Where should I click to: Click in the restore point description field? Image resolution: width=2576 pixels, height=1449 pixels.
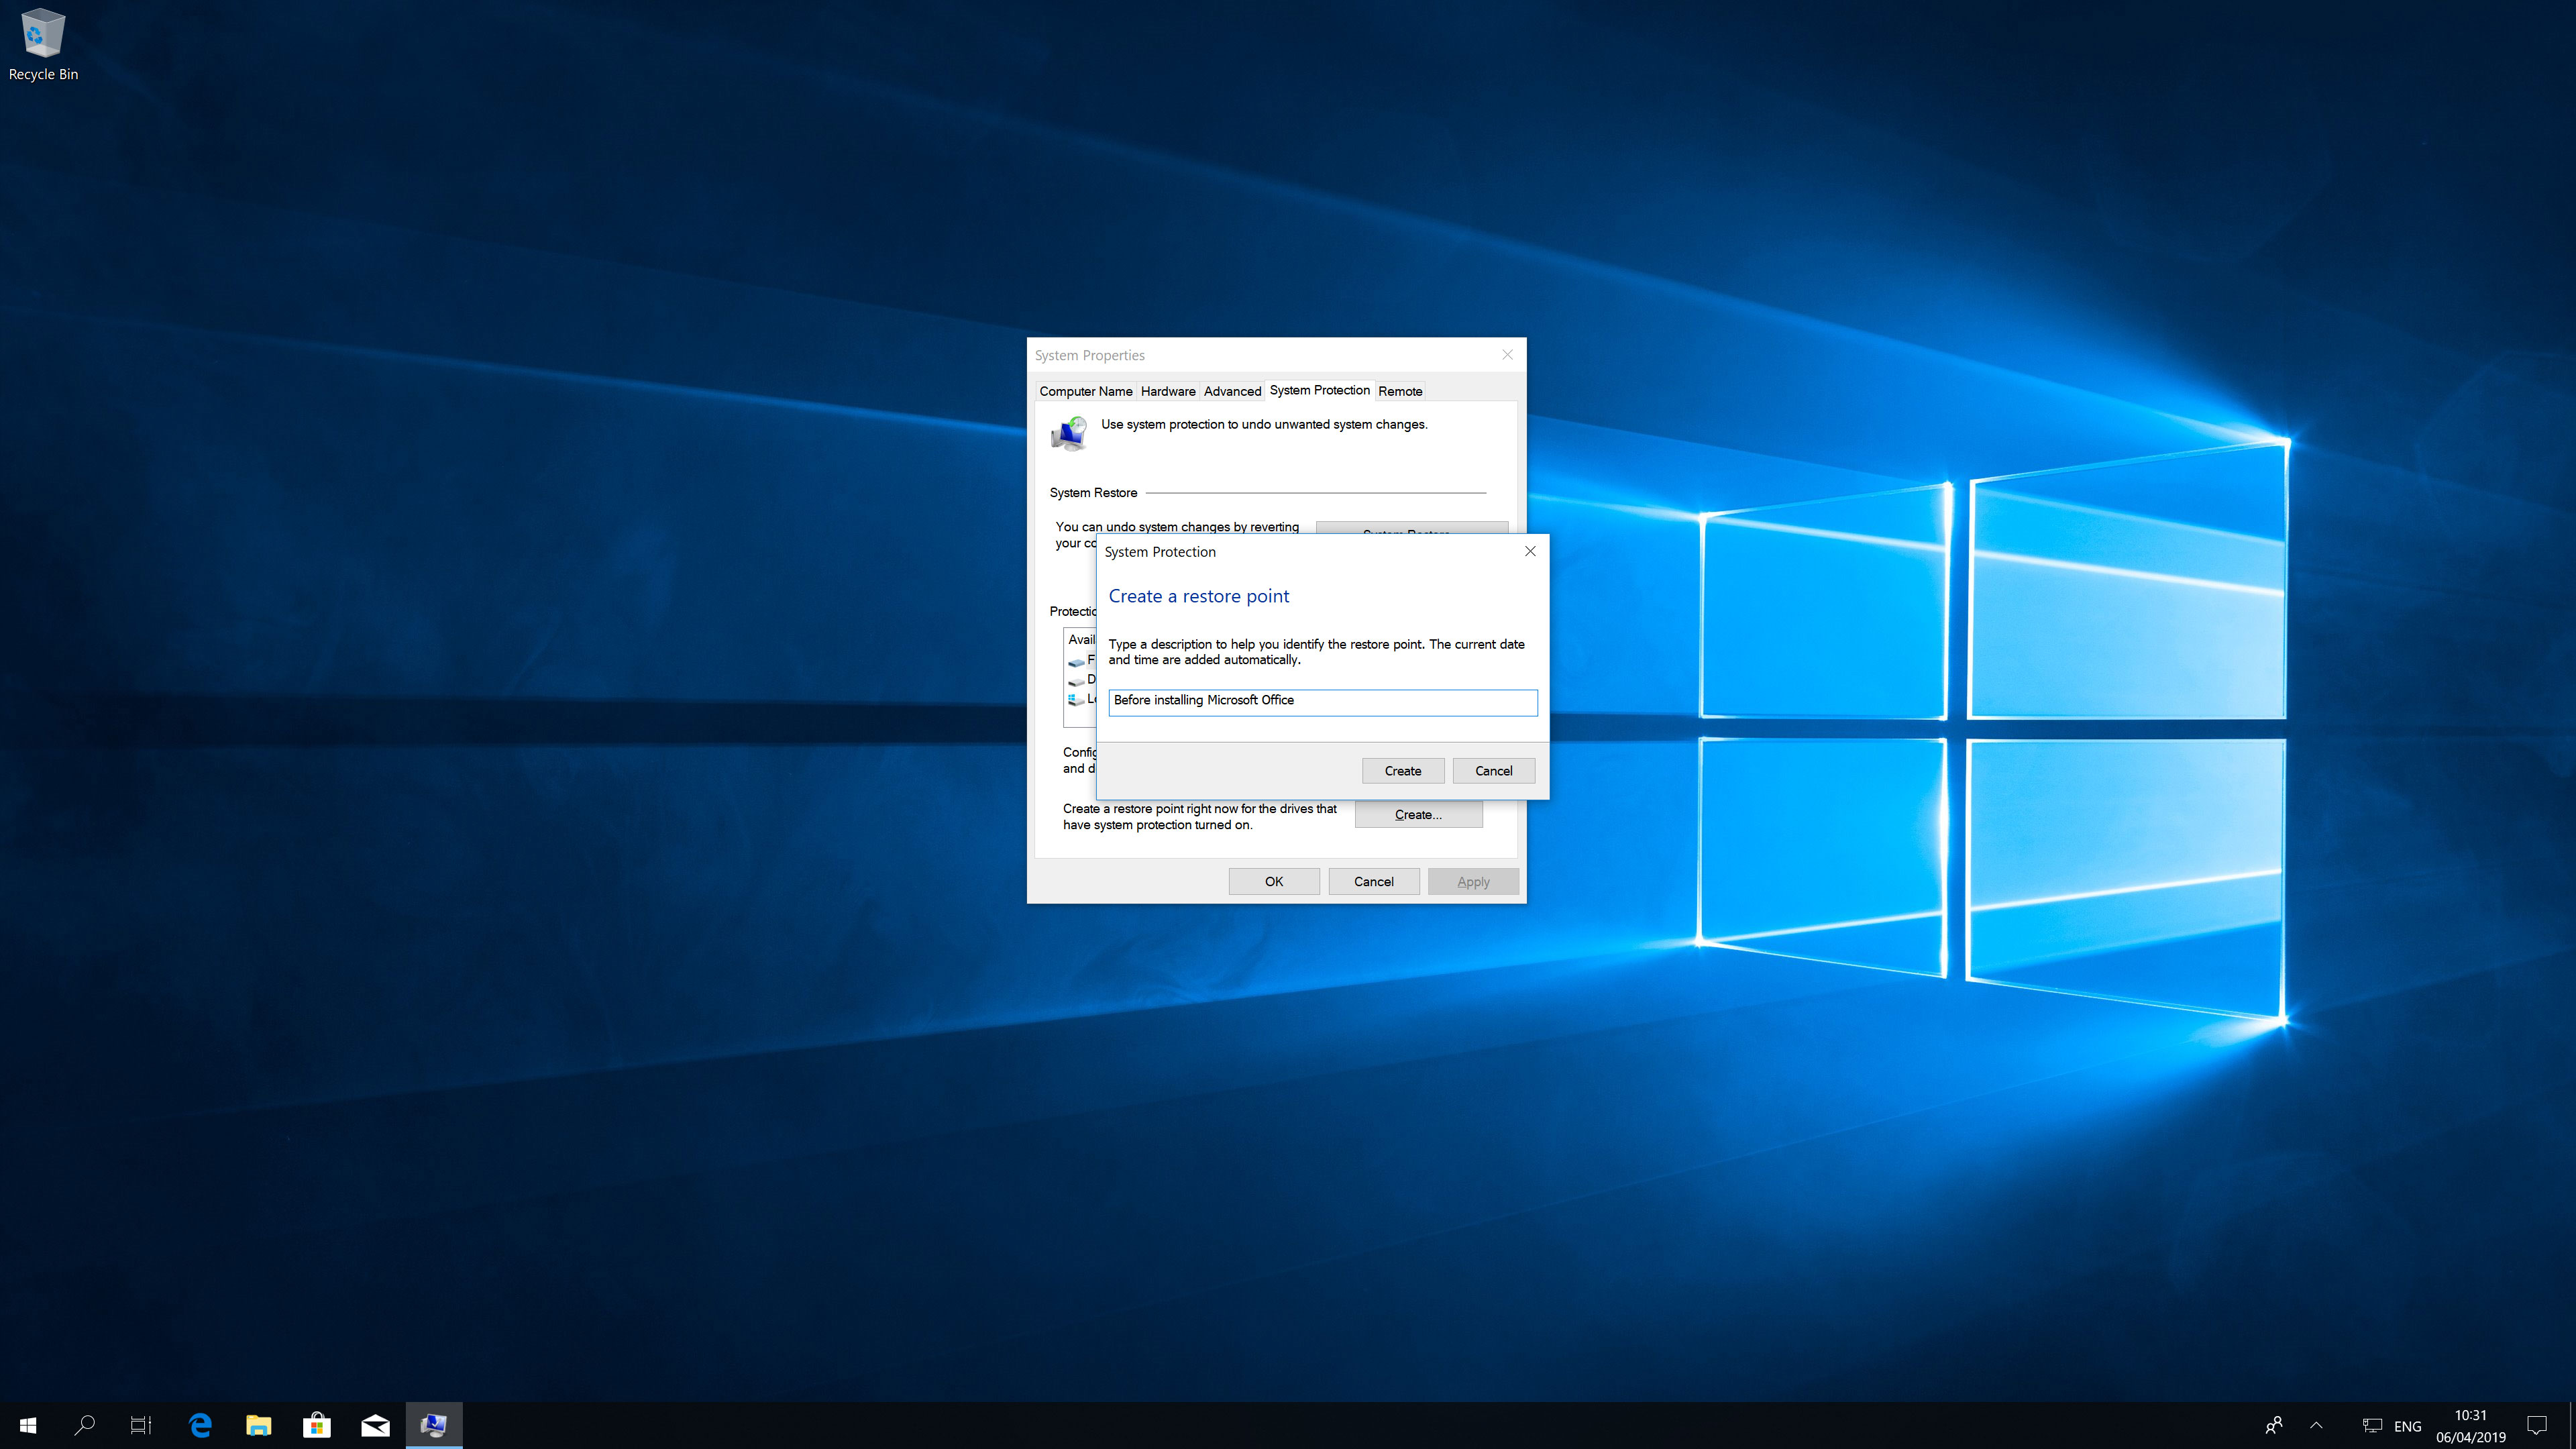(1320, 699)
